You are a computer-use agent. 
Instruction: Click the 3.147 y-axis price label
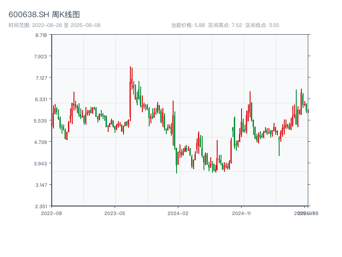coord(41,185)
